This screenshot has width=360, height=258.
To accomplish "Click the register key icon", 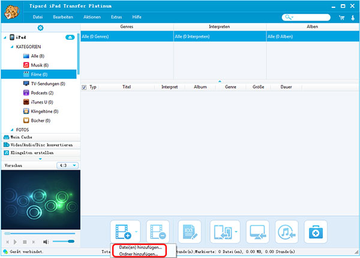I will click(x=353, y=17).
